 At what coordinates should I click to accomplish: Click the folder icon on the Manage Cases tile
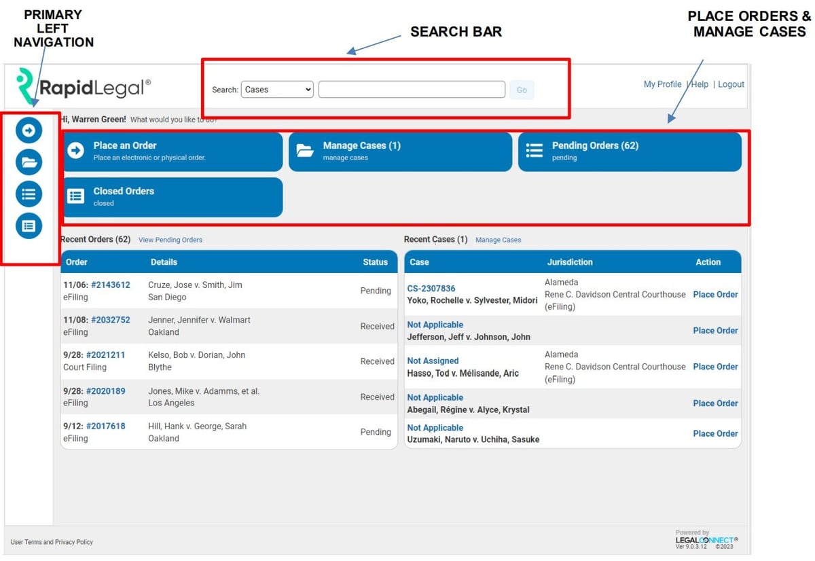(304, 151)
